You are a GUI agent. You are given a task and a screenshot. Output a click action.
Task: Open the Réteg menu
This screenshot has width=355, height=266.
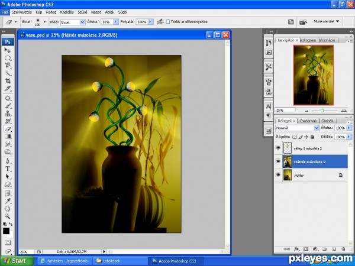[51, 12]
